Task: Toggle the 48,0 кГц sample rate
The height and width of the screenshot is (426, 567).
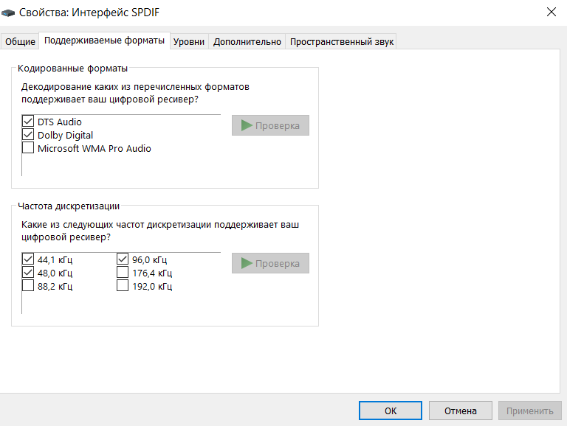Action: [x=28, y=273]
